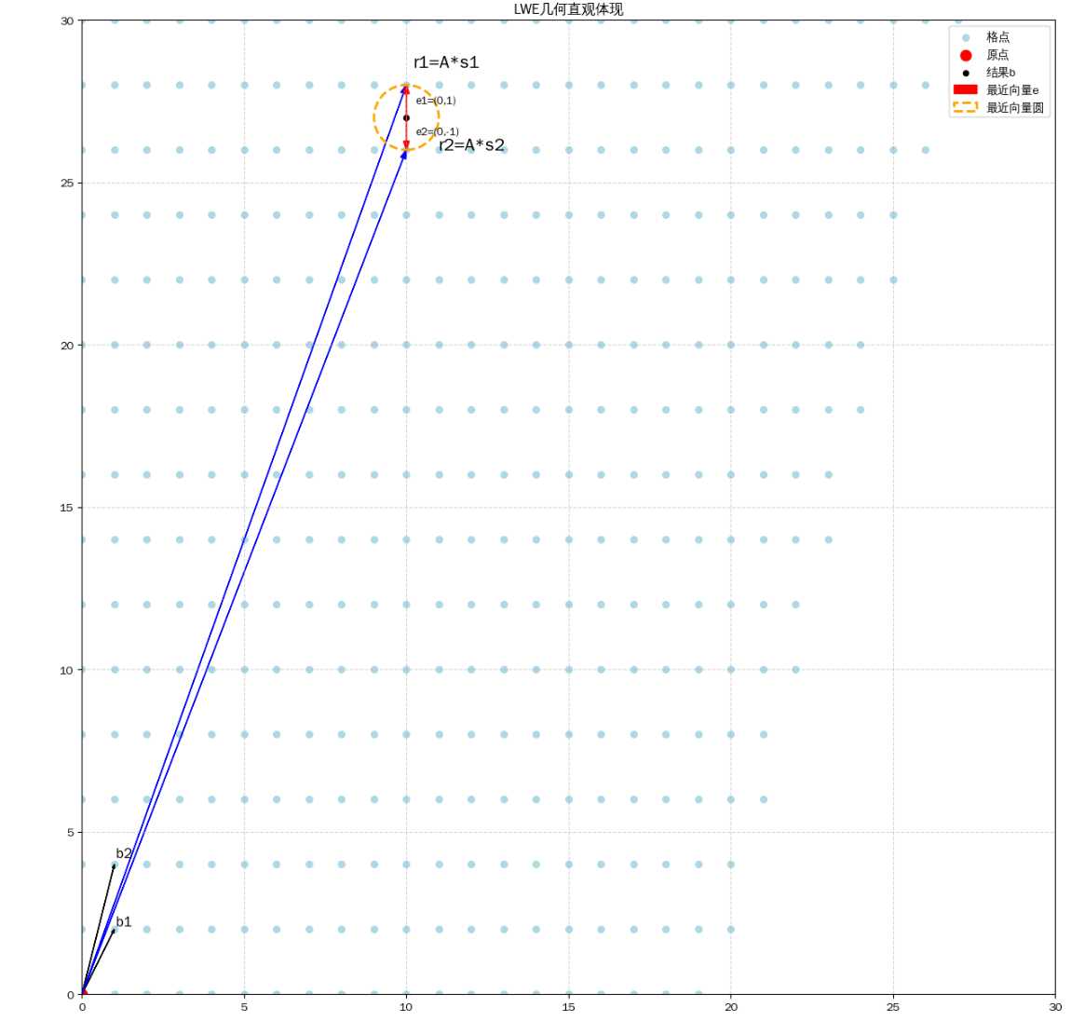This screenshot has height=1021, width=1071.
Task: Click the black 结果b legend marker
Action: coord(965,73)
